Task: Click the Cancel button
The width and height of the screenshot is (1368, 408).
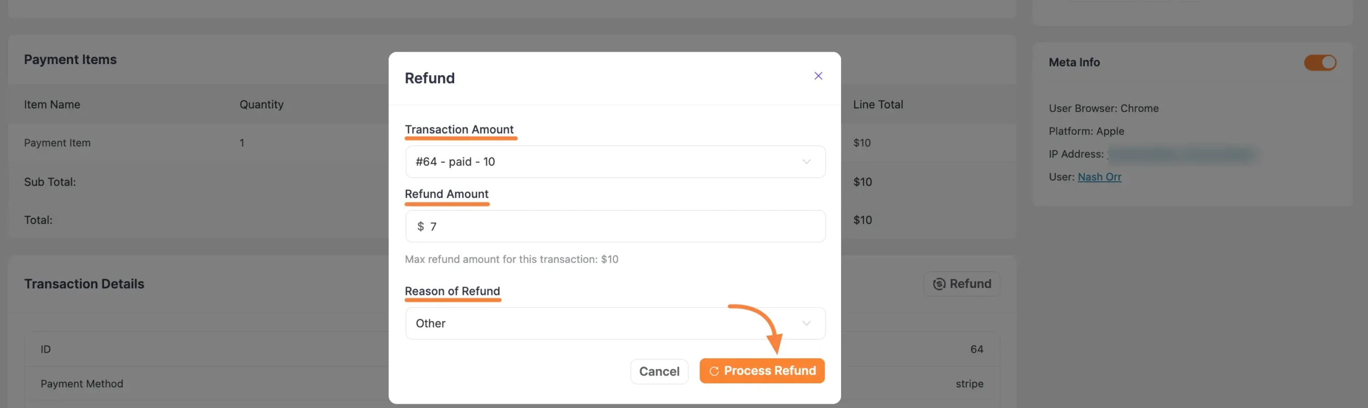Action: pyautogui.click(x=659, y=371)
